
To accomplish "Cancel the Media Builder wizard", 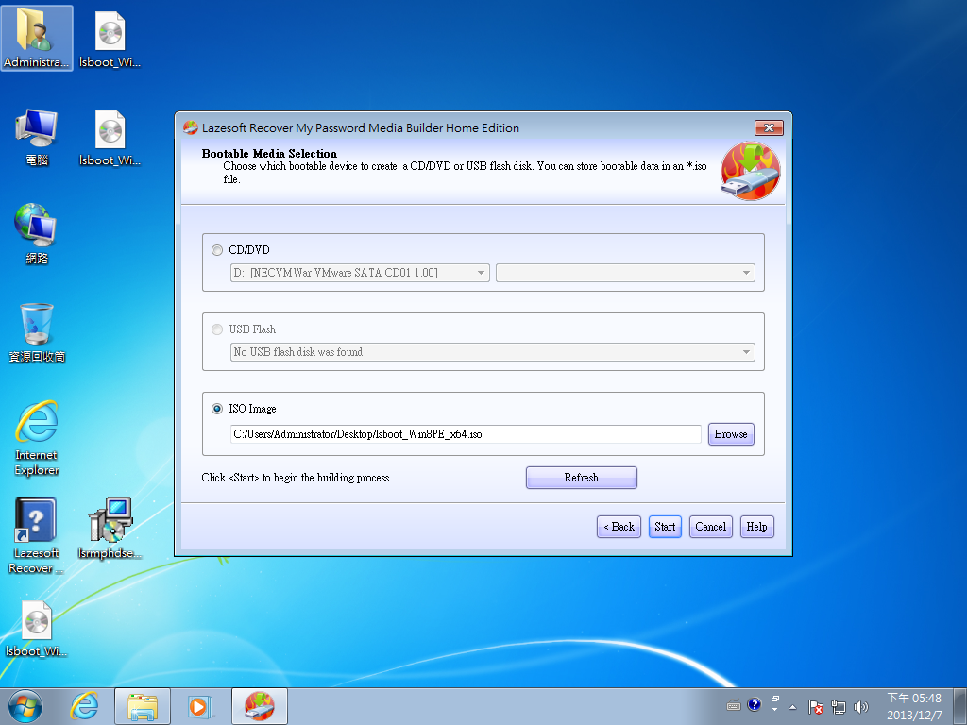I will pos(711,527).
